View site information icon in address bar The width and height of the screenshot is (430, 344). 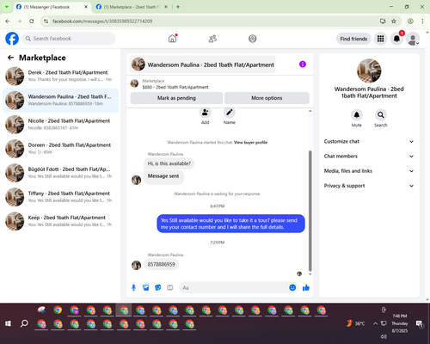coord(46,21)
